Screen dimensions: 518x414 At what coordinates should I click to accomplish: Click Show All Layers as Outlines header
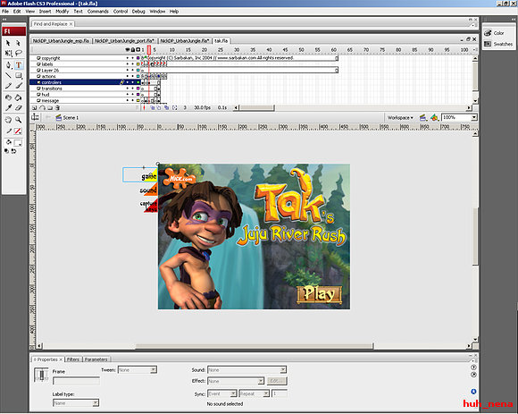[x=138, y=50]
